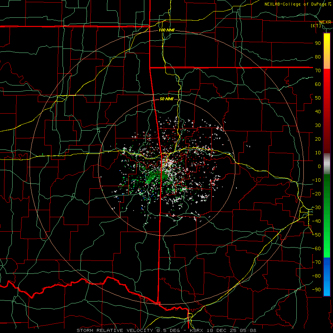333x333 pixels.
Task: Click the positive 30 scale value
Action: (x=318, y=125)
